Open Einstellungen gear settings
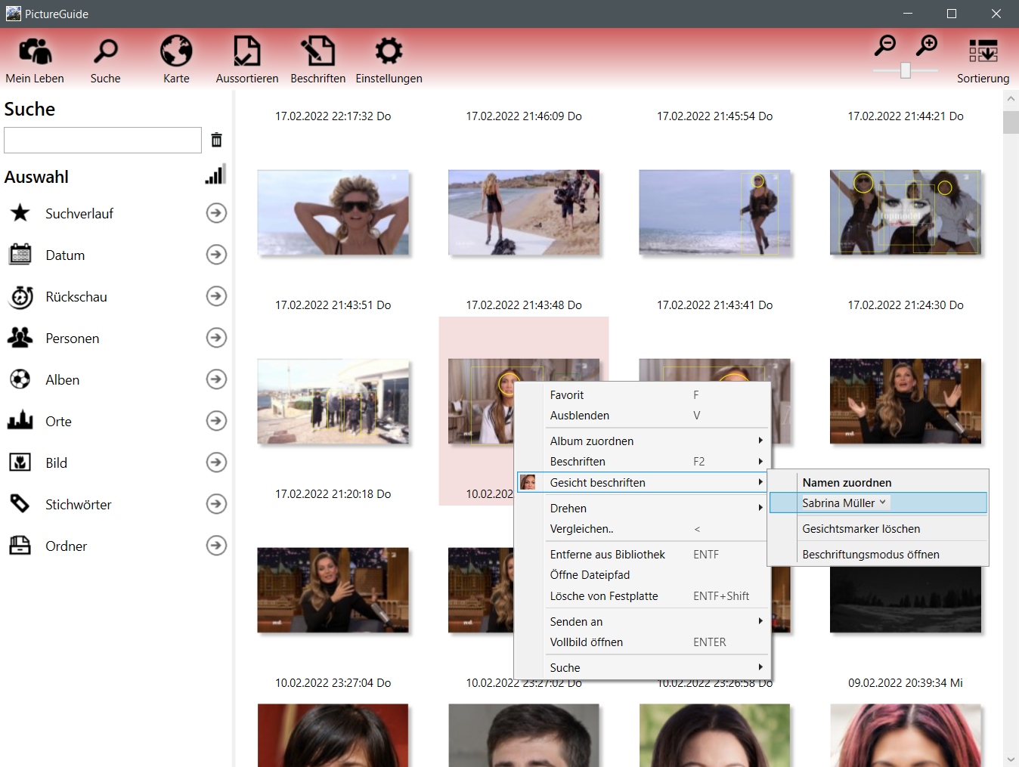The width and height of the screenshot is (1019, 767). pyautogui.click(x=389, y=59)
